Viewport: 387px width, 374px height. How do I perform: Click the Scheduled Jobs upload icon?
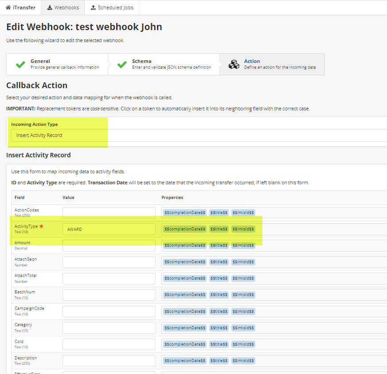pyautogui.click(x=93, y=8)
